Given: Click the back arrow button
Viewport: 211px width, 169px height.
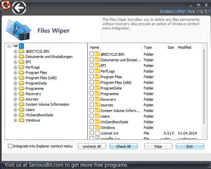Looking at the screenshot, I should tap(19, 8).
